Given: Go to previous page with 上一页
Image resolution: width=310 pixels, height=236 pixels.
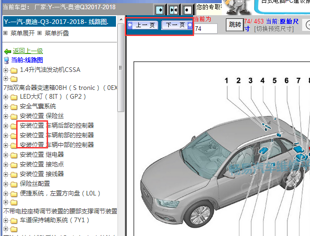Looking at the screenshot, I should (143, 25).
